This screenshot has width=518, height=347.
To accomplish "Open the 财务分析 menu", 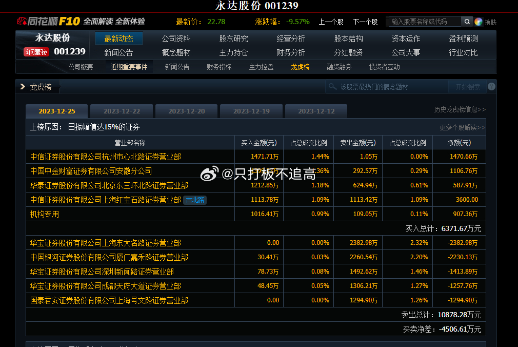I will (x=291, y=52).
